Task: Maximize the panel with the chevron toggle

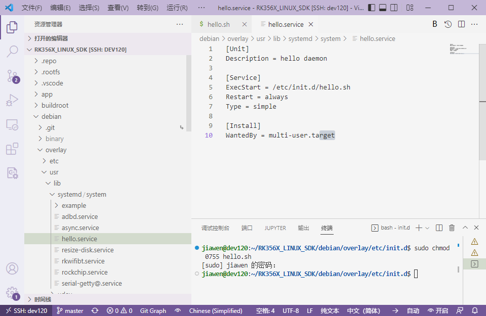Action: pos(465,228)
